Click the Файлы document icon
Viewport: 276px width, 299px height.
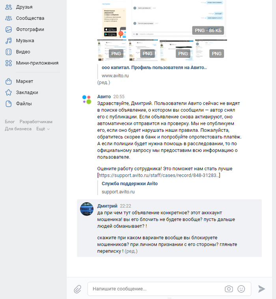tap(8, 104)
